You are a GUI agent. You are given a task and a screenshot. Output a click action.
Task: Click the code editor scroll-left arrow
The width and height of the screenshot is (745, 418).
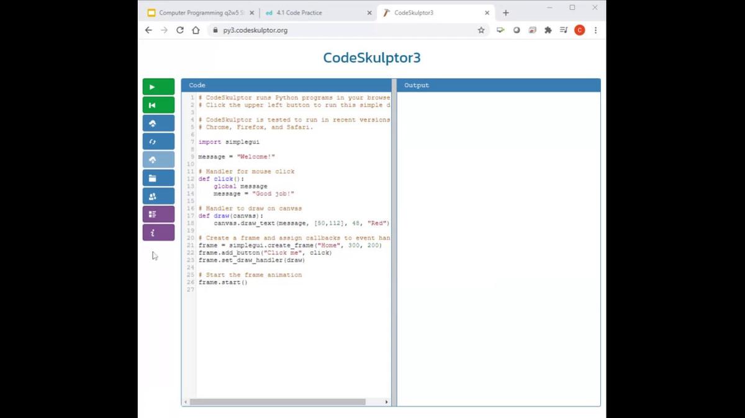(185, 402)
